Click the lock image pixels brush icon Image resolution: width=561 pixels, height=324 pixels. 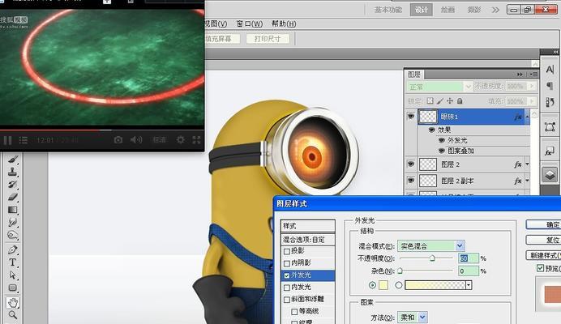(440, 101)
